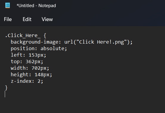Click on the word width
The height and width of the screenshot is (113, 165).
pyautogui.click(x=18, y=68)
